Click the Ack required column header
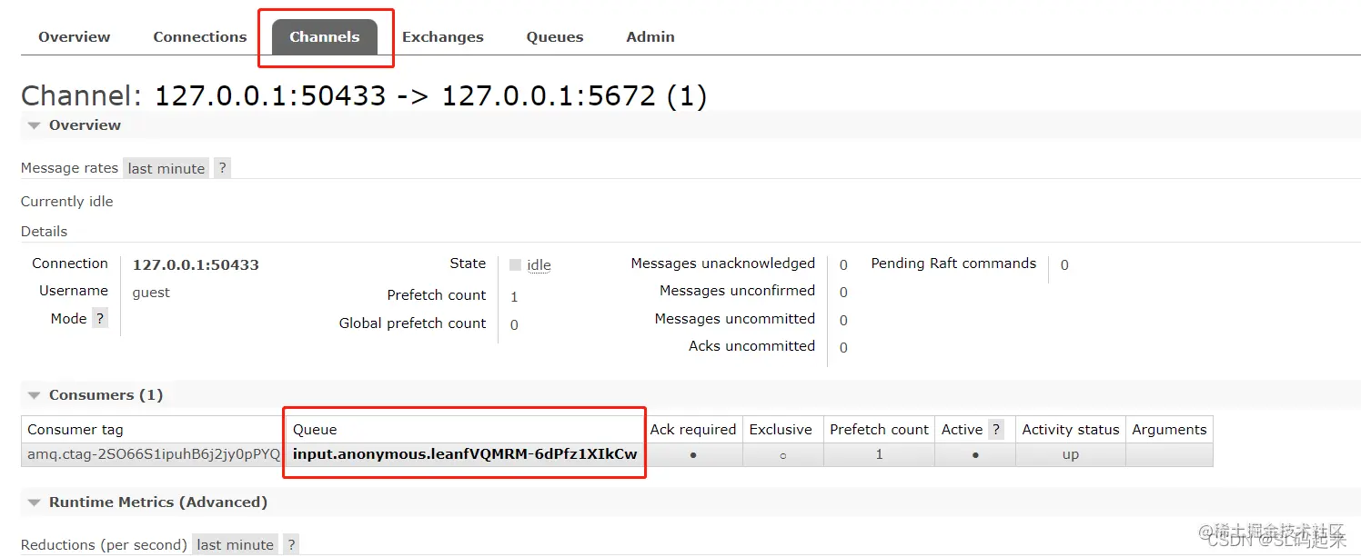 (x=693, y=430)
